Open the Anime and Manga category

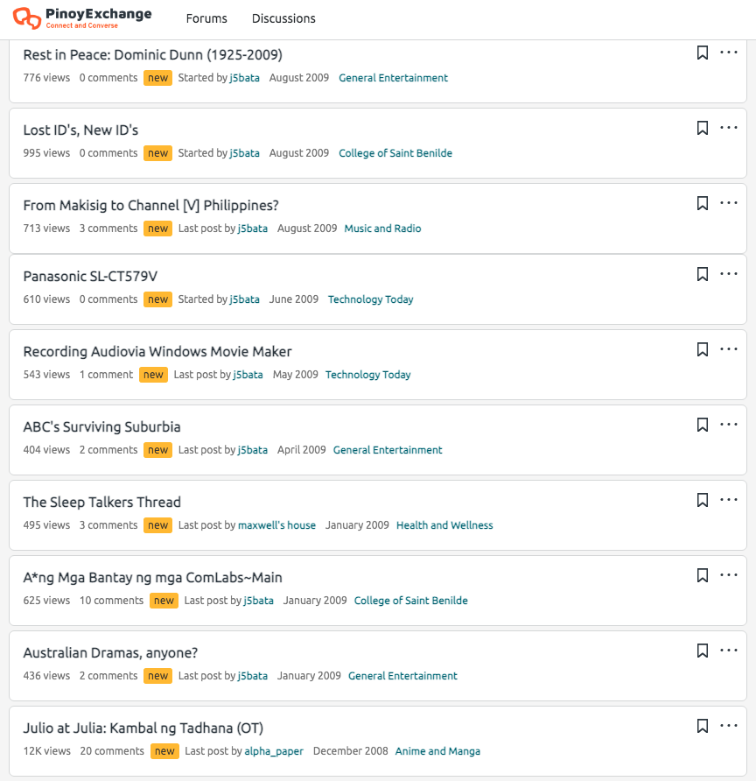click(437, 751)
